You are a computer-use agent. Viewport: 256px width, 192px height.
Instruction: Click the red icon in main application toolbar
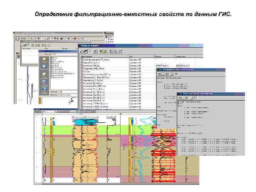pyautogui.click(x=79, y=38)
